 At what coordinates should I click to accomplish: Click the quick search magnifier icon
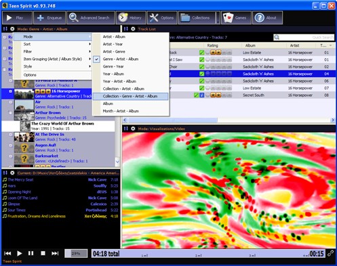(x=277, y=37)
